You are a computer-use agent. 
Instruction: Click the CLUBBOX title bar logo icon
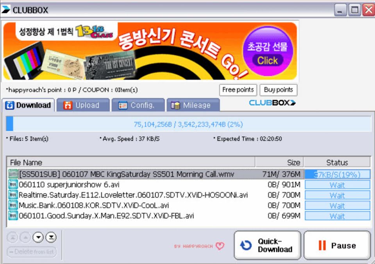click(x=6, y=9)
